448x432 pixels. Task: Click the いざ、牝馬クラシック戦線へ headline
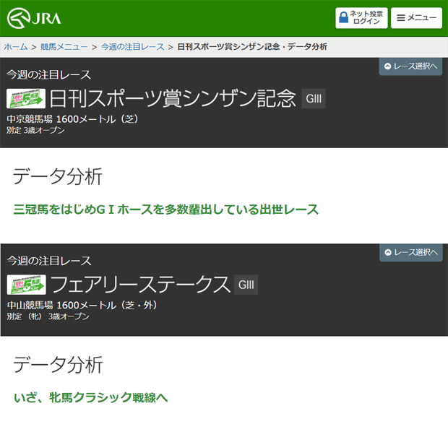click(90, 397)
